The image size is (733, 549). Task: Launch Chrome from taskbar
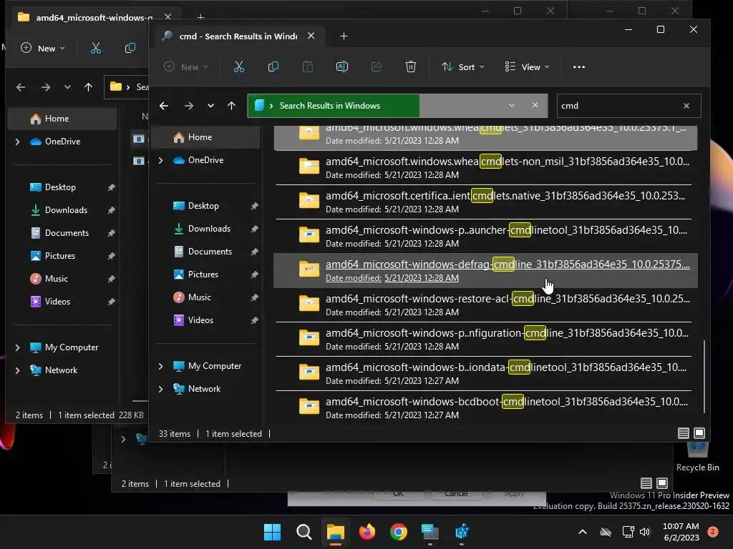398,532
